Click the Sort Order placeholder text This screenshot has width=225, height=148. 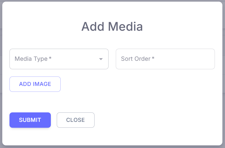(x=136, y=59)
